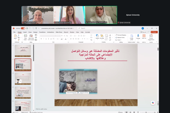Open the File menu
Viewport: 170px width, 113px height.
[14, 32]
